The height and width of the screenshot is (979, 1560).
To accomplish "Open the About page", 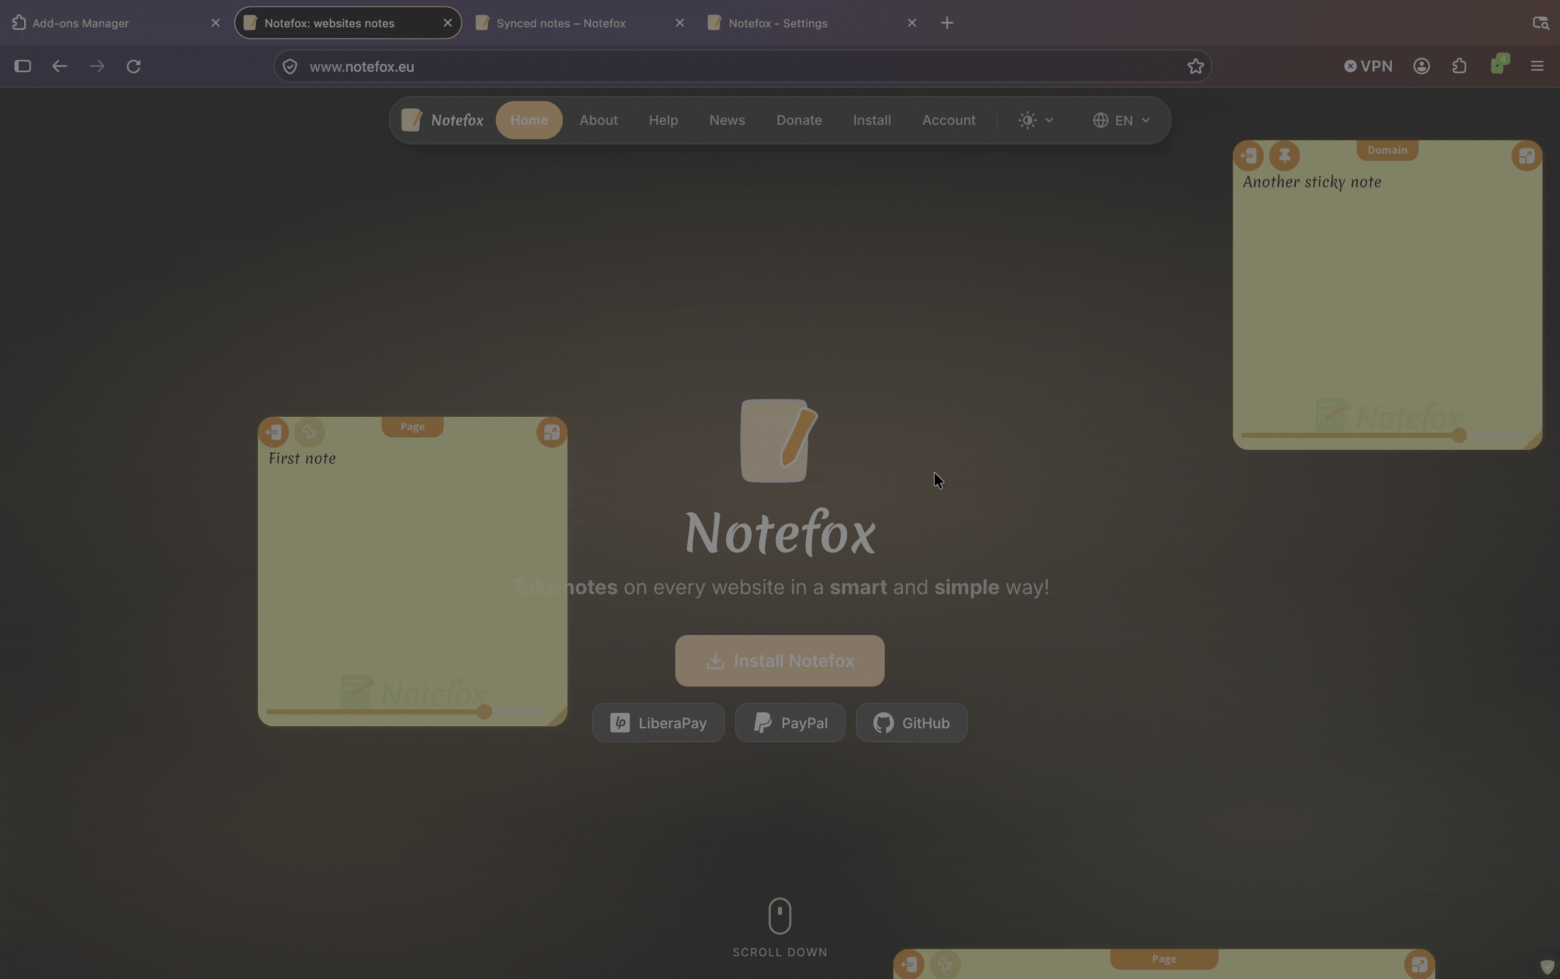I will click(598, 120).
